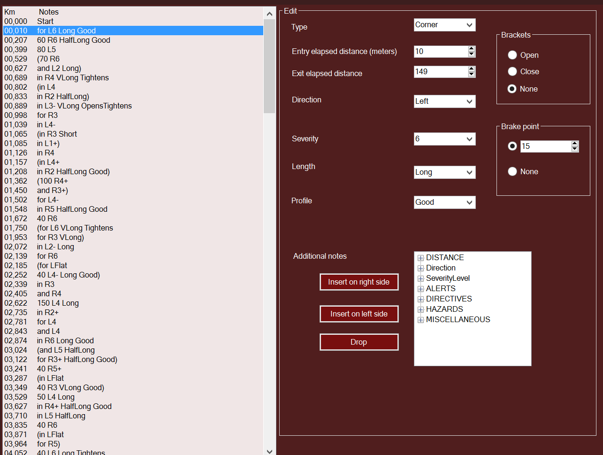Image resolution: width=603 pixels, height=455 pixels.
Task: Click the HAZARDS tree label
Action: point(444,309)
